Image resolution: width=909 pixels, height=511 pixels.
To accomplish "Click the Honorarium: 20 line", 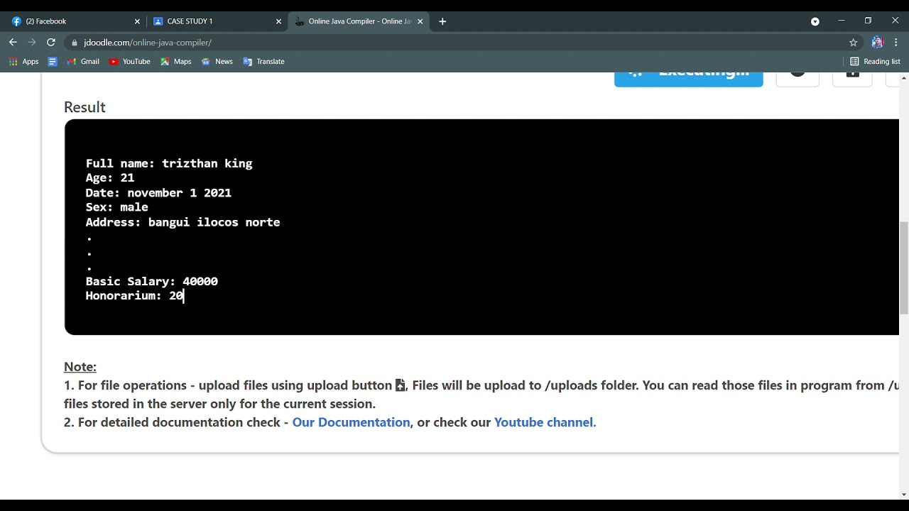I will click(134, 296).
